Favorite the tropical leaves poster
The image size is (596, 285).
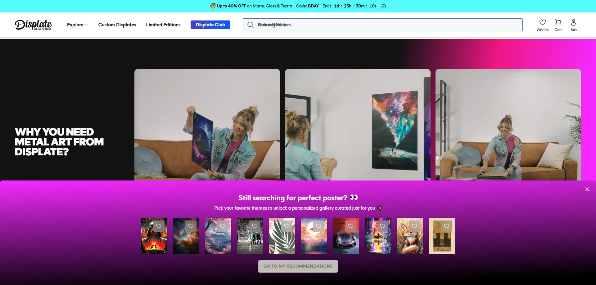coord(287,226)
